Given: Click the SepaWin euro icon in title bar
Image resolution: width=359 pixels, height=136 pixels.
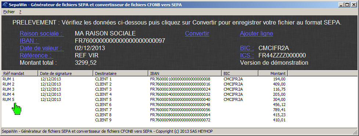Looking at the screenshot, I should click(4, 4).
